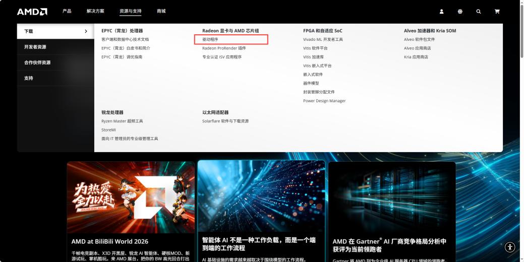Open the 锐龙处理器 heading
This screenshot has width=524, height=262.
click(112, 112)
